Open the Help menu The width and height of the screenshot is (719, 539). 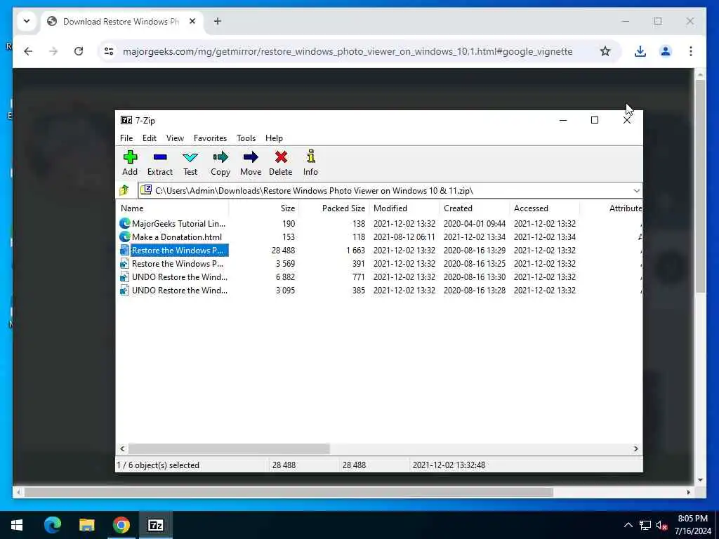[274, 138]
